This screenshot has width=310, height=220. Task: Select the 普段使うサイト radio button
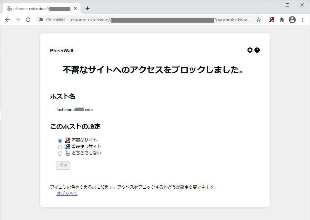(x=60, y=147)
